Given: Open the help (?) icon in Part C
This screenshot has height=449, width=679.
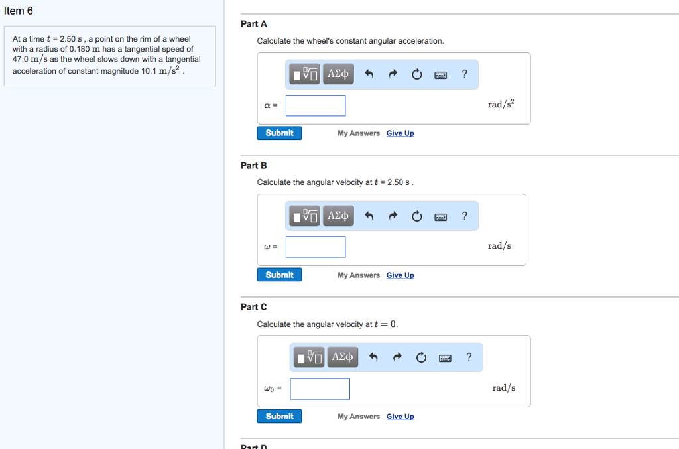Looking at the screenshot, I should pyautogui.click(x=469, y=357).
